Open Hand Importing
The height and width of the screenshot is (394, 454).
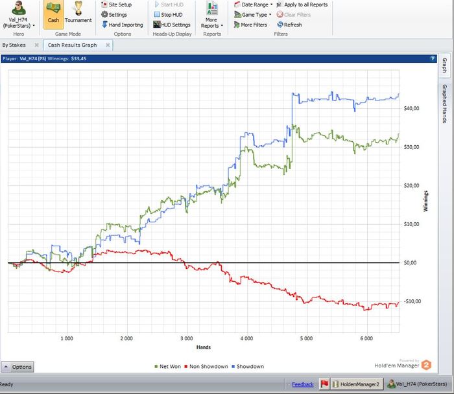click(123, 25)
